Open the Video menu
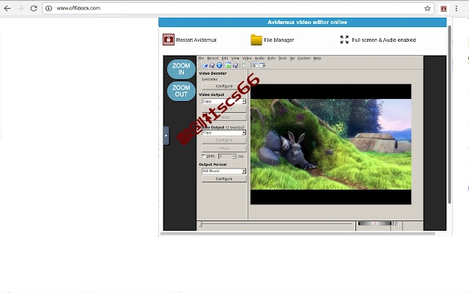Image resolution: width=469 pixels, height=293 pixels. 247,59
